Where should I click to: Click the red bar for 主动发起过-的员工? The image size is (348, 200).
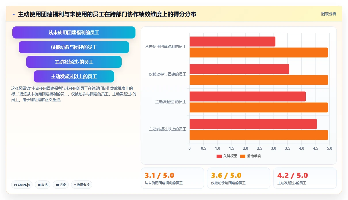tap(248, 96)
